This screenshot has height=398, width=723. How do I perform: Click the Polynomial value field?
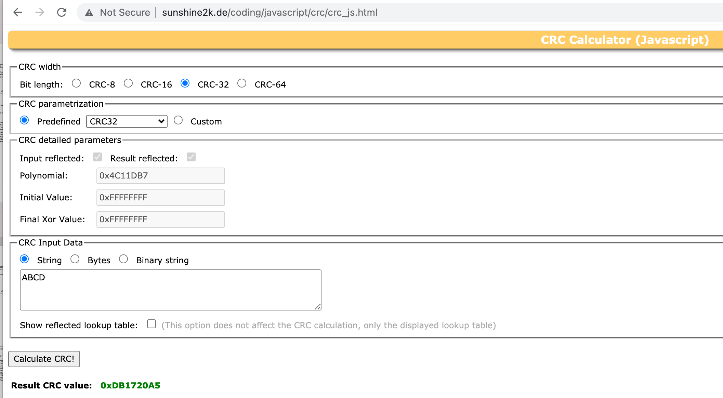(x=160, y=176)
